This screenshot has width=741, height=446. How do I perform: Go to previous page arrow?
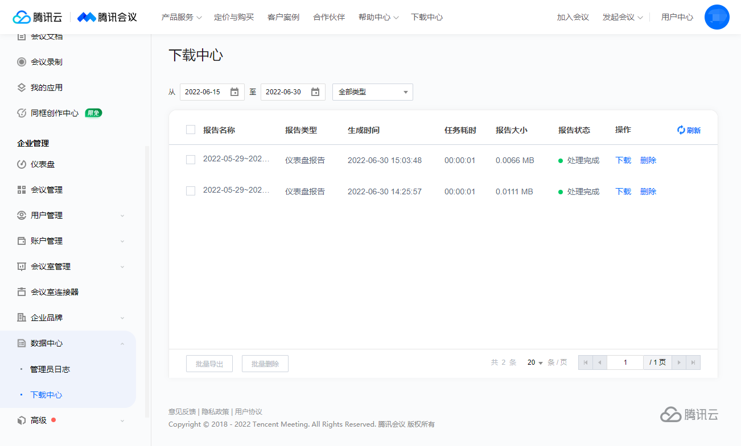pyautogui.click(x=600, y=362)
